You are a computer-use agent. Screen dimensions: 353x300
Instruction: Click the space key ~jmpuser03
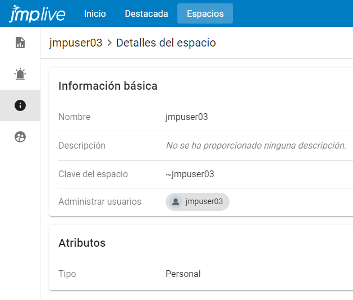tap(190, 174)
